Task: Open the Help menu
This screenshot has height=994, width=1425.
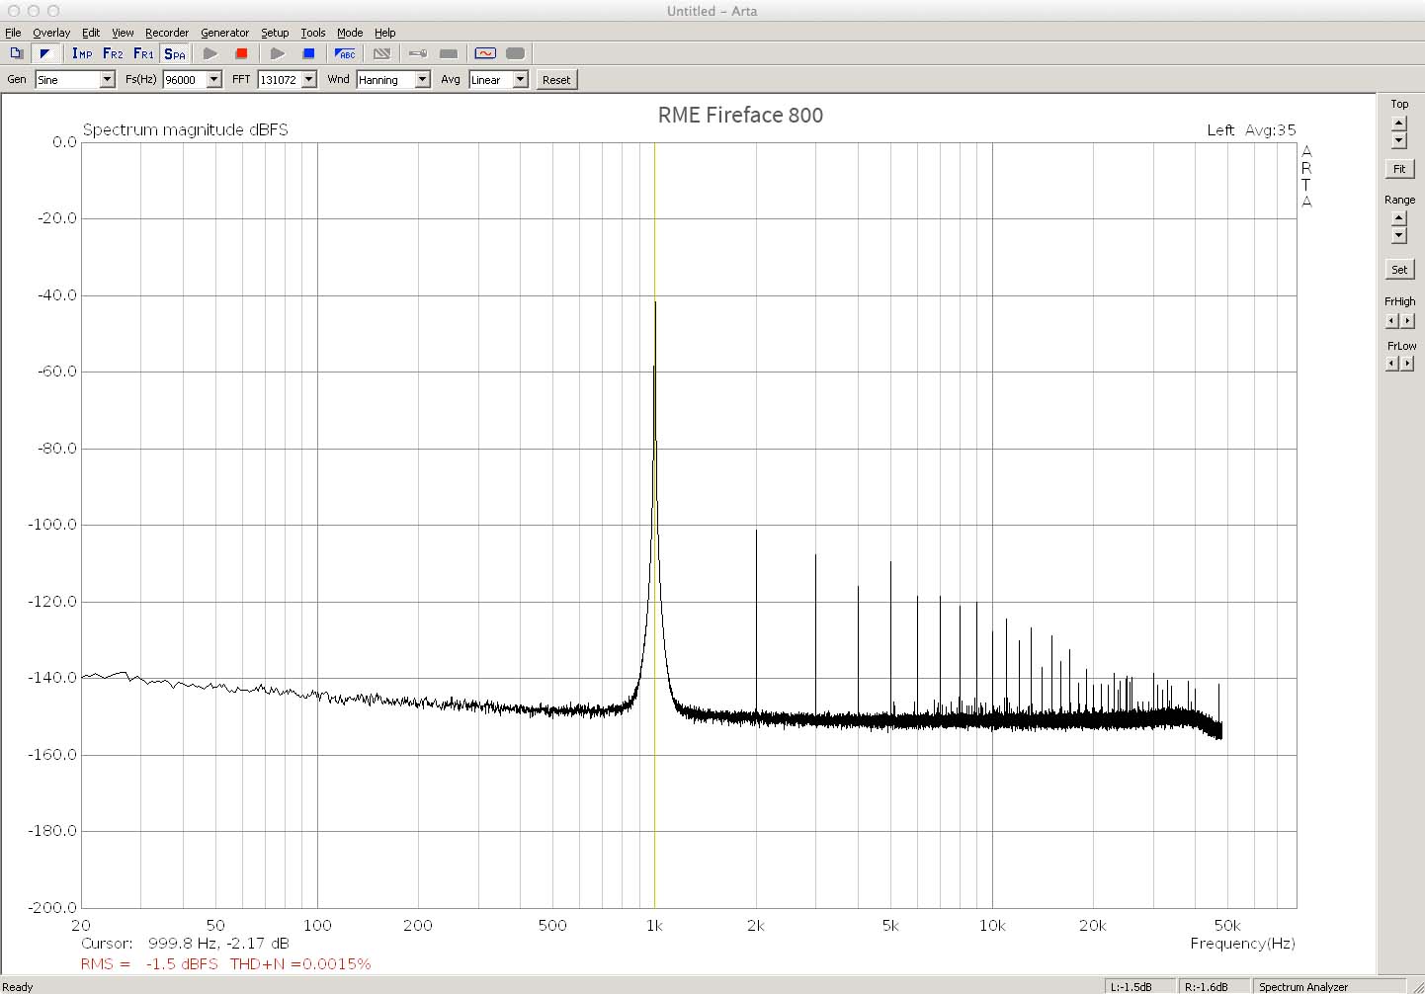Action: 385,33
